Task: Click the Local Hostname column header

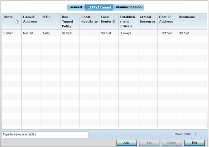Action: (x=89, y=22)
